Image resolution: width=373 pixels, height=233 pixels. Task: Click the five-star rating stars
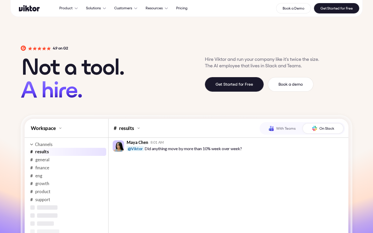tap(39, 48)
